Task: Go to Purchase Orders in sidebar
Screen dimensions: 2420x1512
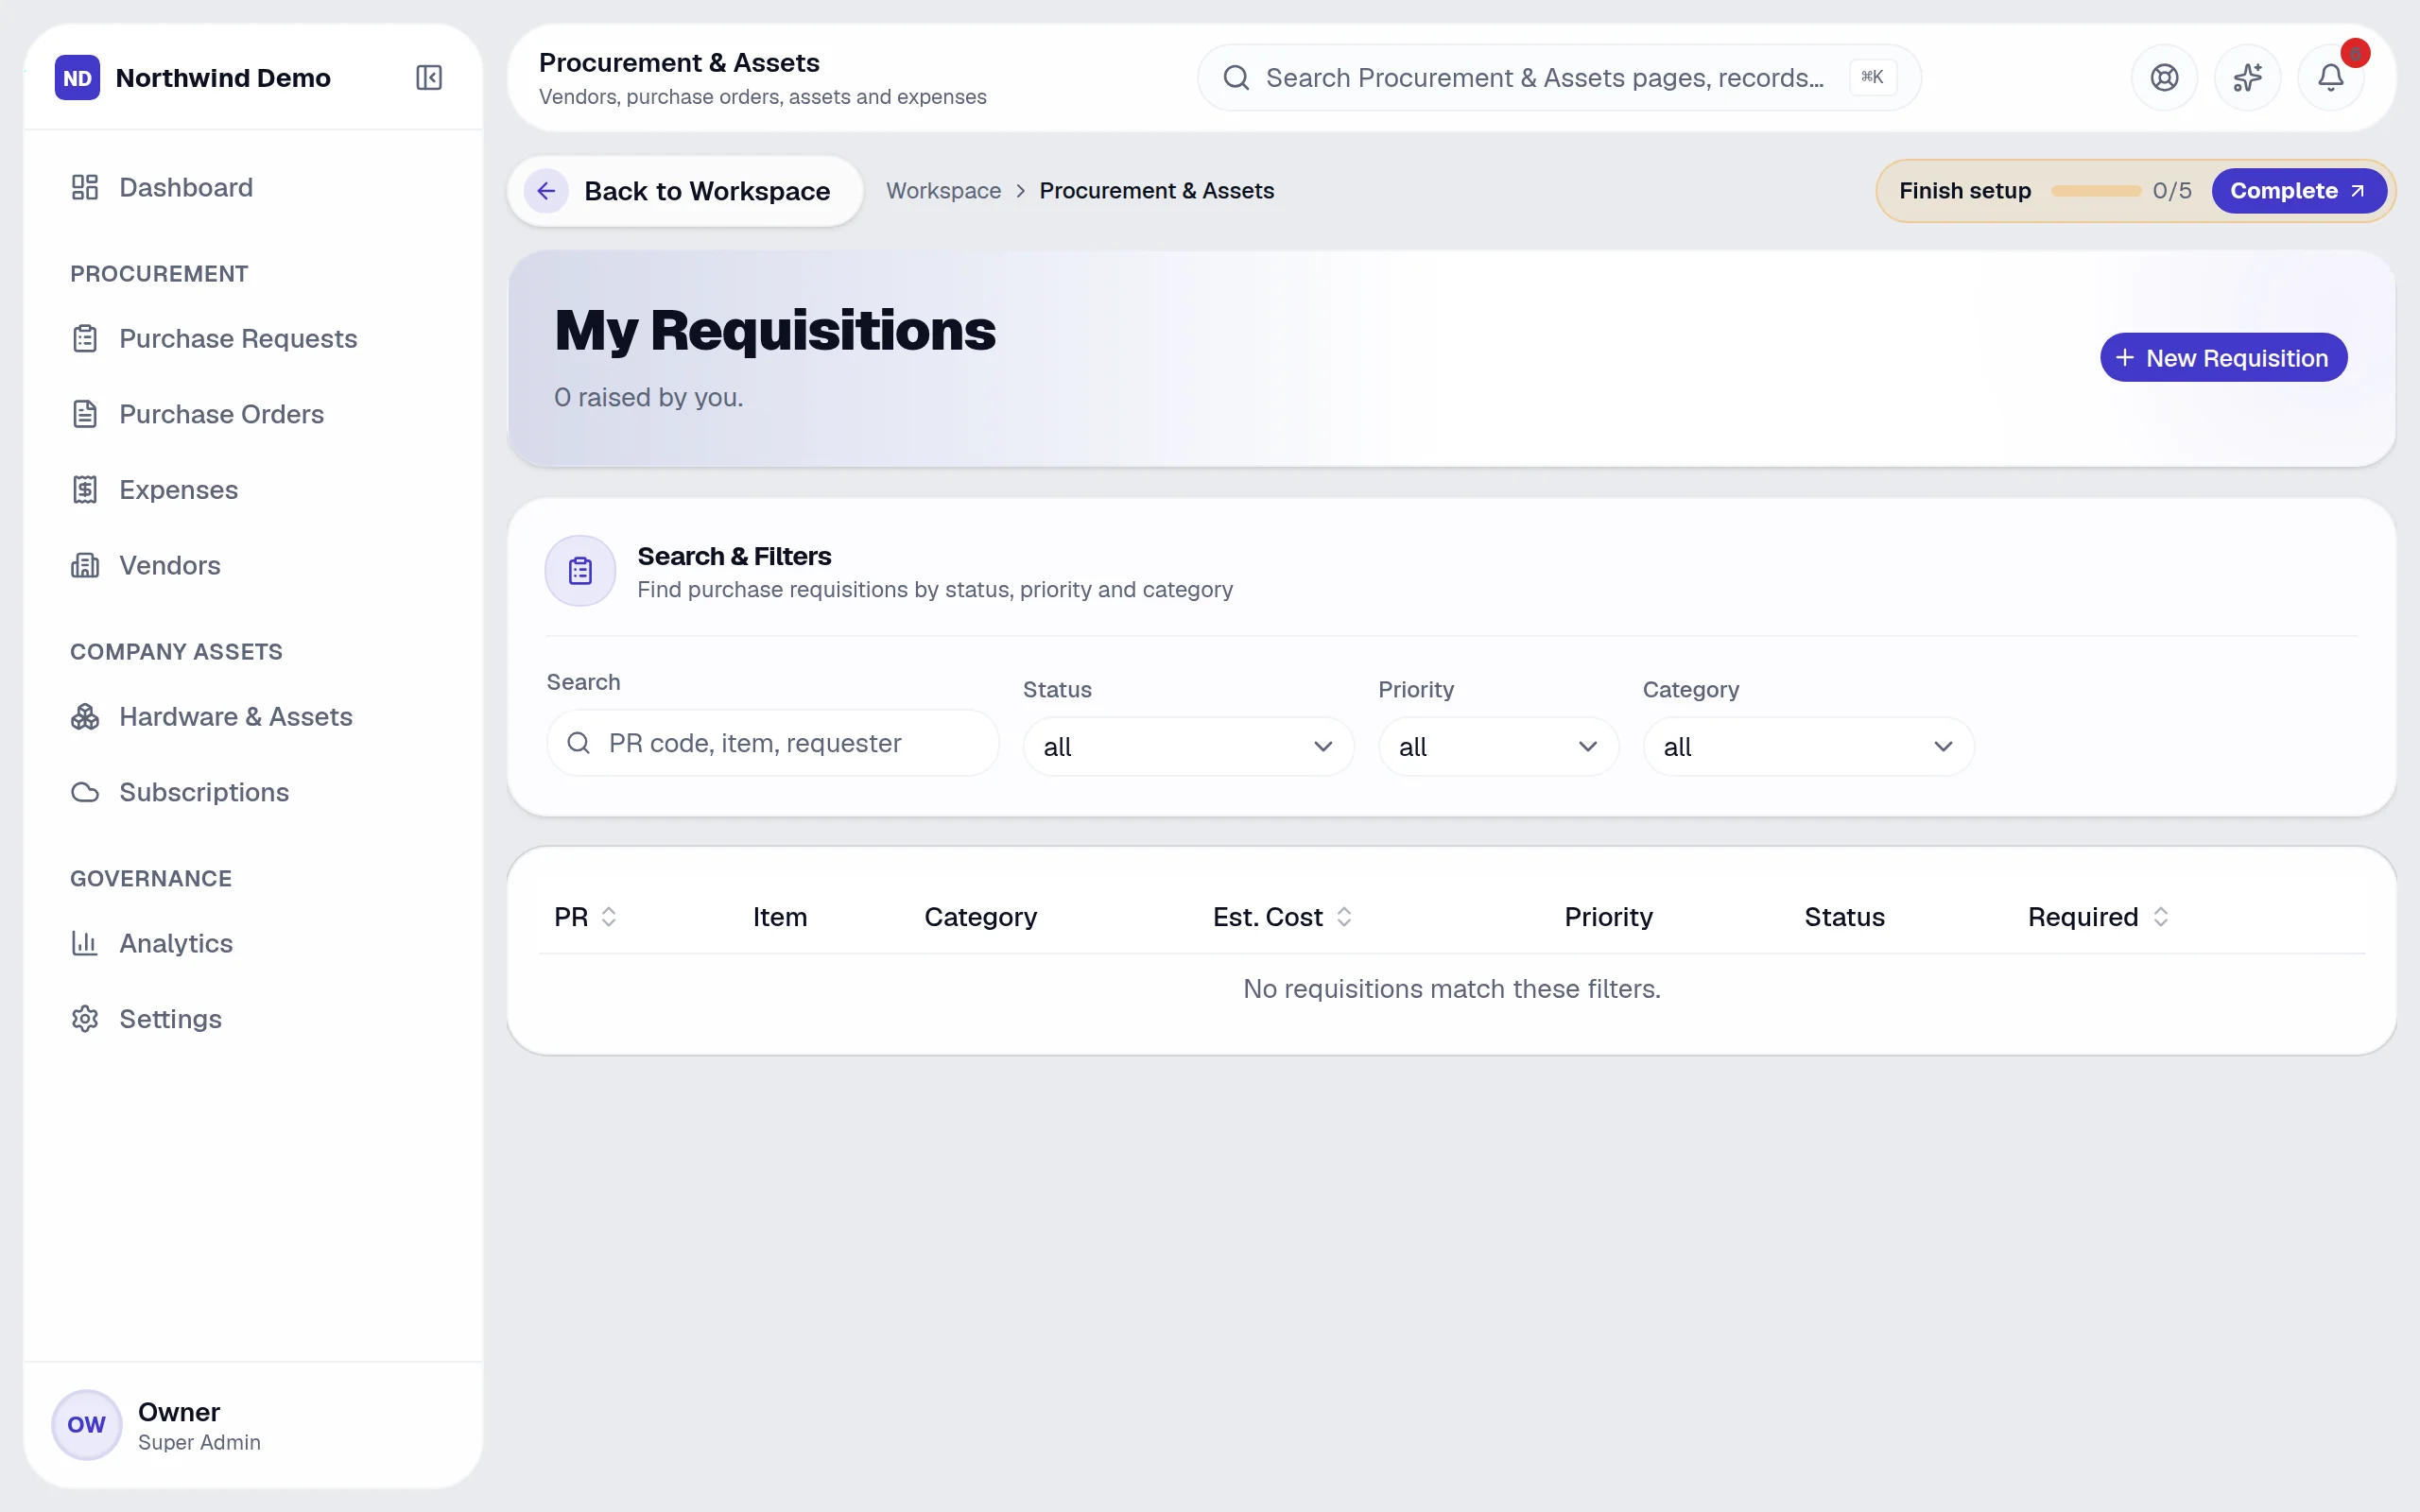Action: pyautogui.click(x=222, y=414)
